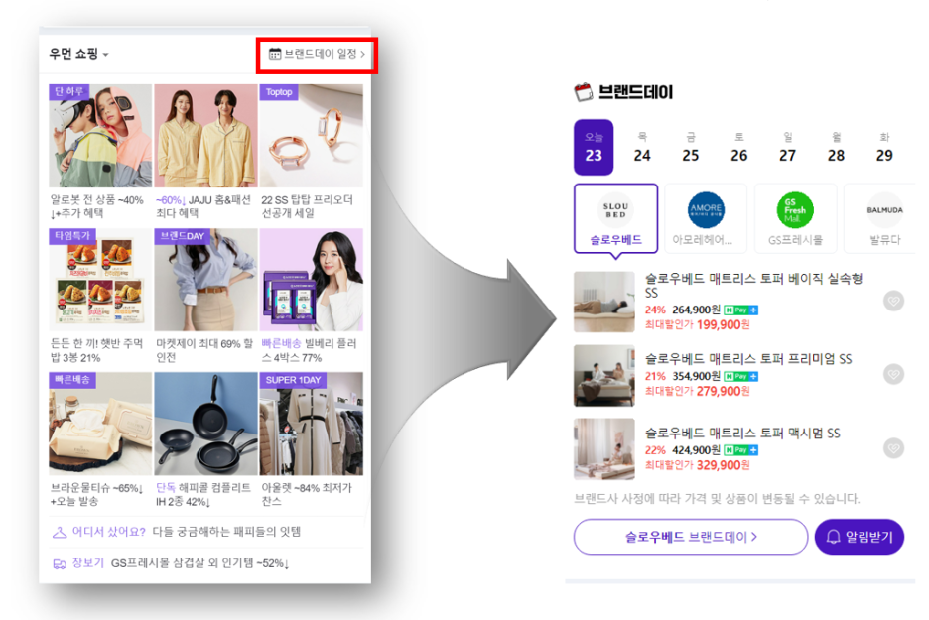The height and width of the screenshot is (620, 929).
Task: Click the N Pay+ badge beside 424,900원
Action: pos(740,450)
